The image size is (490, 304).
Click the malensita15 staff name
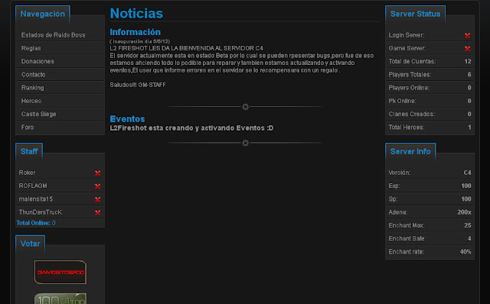click(36, 199)
